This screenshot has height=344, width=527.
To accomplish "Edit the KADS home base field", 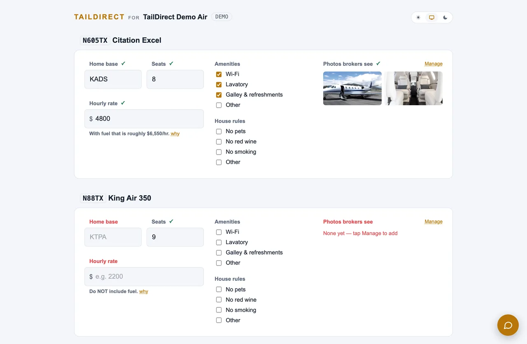I will click(x=113, y=79).
